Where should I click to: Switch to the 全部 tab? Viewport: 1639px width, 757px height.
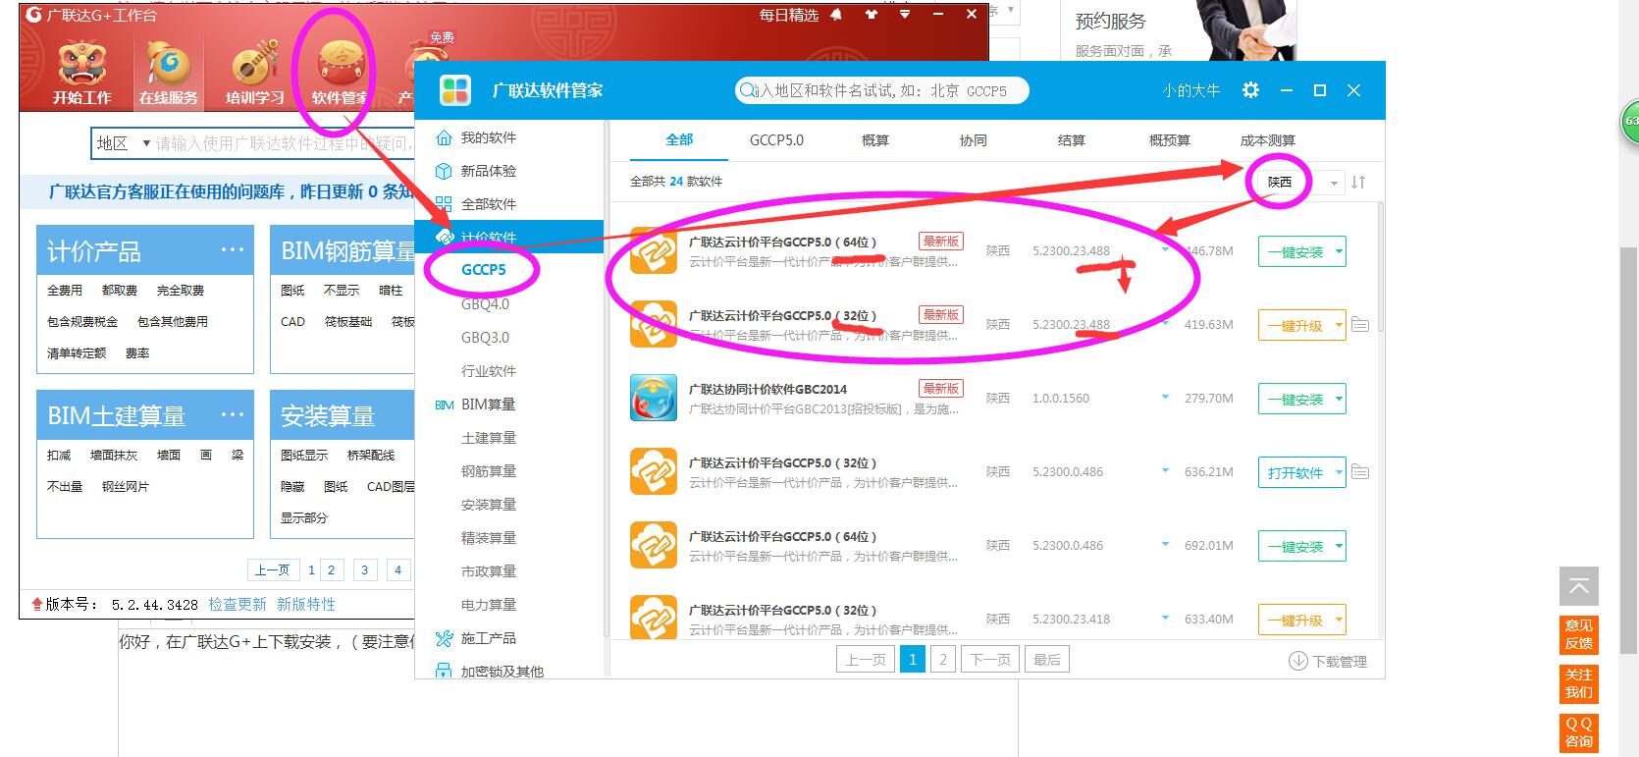pyautogui.click(x=679, y=140)
